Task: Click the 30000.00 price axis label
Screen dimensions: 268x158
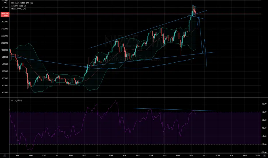Action: [x=5, y=7]
